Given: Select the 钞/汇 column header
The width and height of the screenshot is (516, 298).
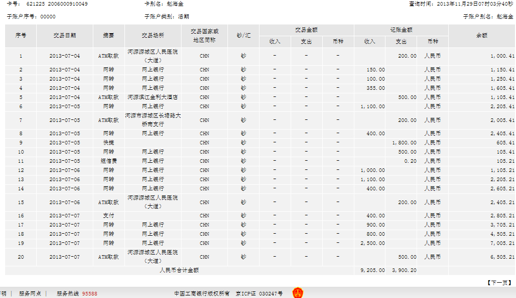Looking at the screenshot, I should coord(244,36).
